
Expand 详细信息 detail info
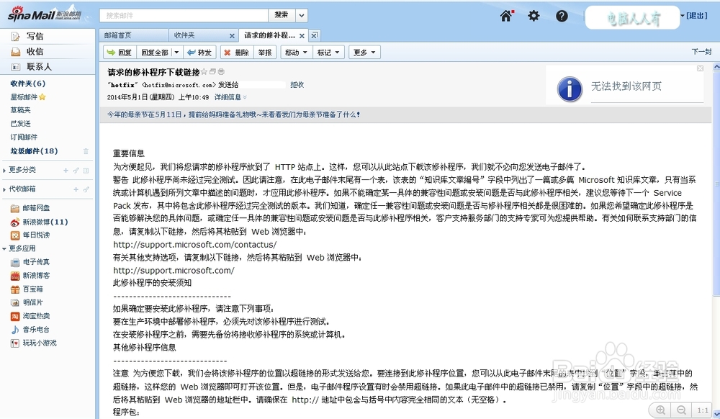(230, 97)
